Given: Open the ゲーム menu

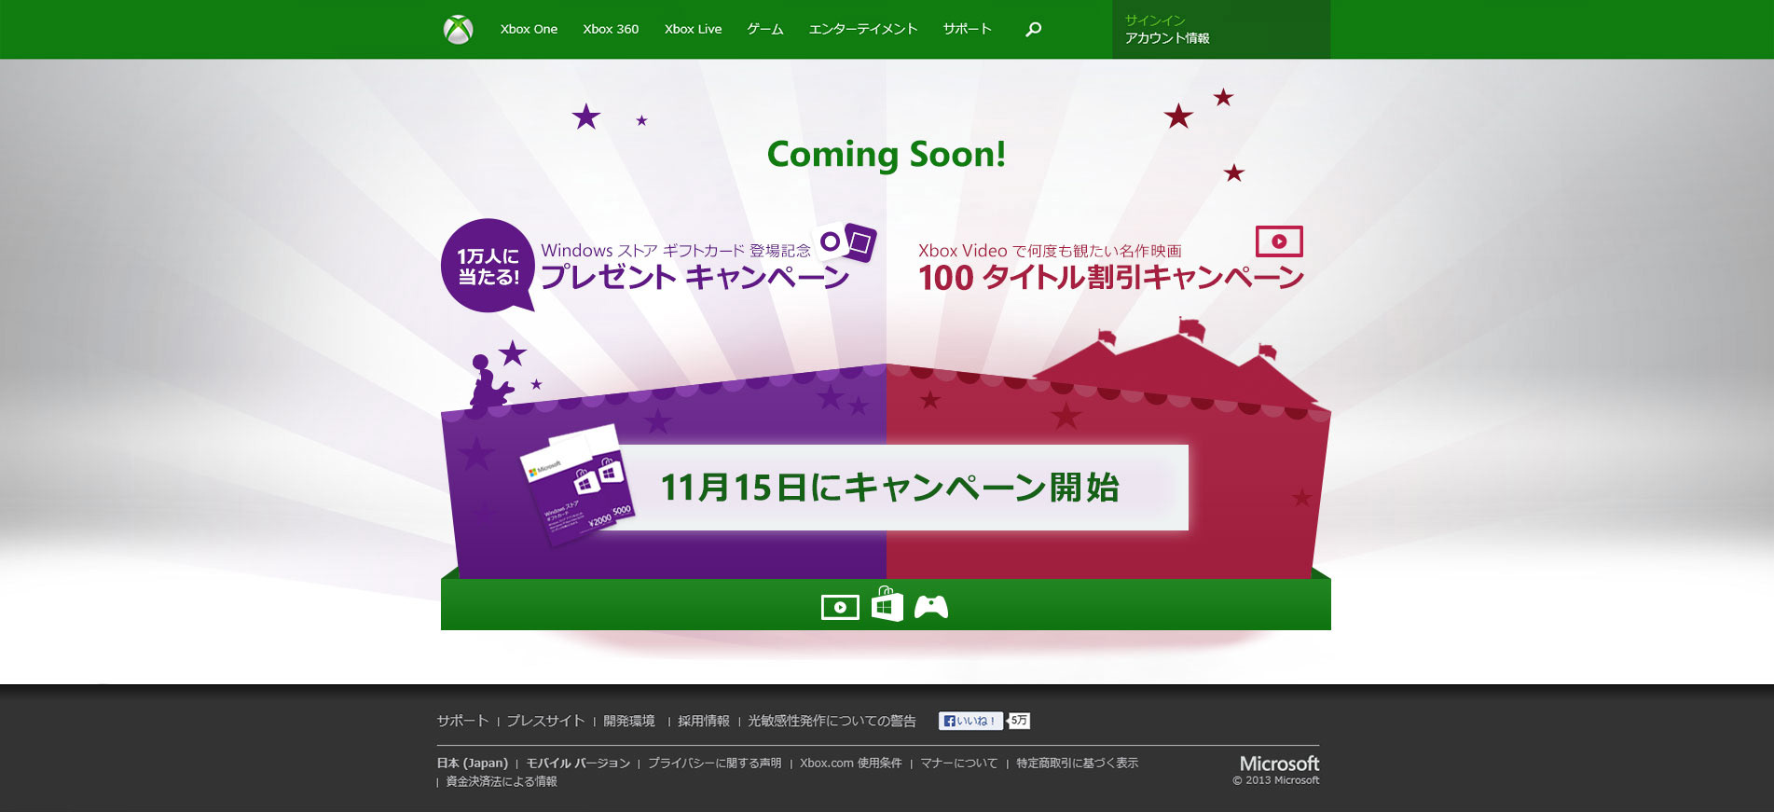Looking at the screenshot, I should pyautogui.click(x=765, y=30).
